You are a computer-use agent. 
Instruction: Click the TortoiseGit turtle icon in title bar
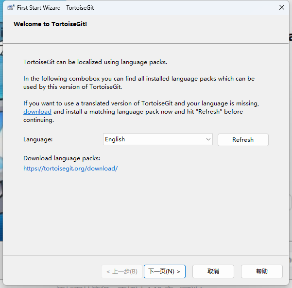pos(10,8)
